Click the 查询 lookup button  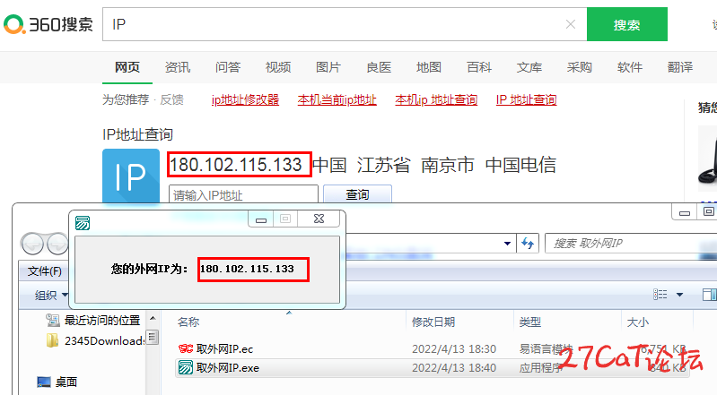click(357, 194)
